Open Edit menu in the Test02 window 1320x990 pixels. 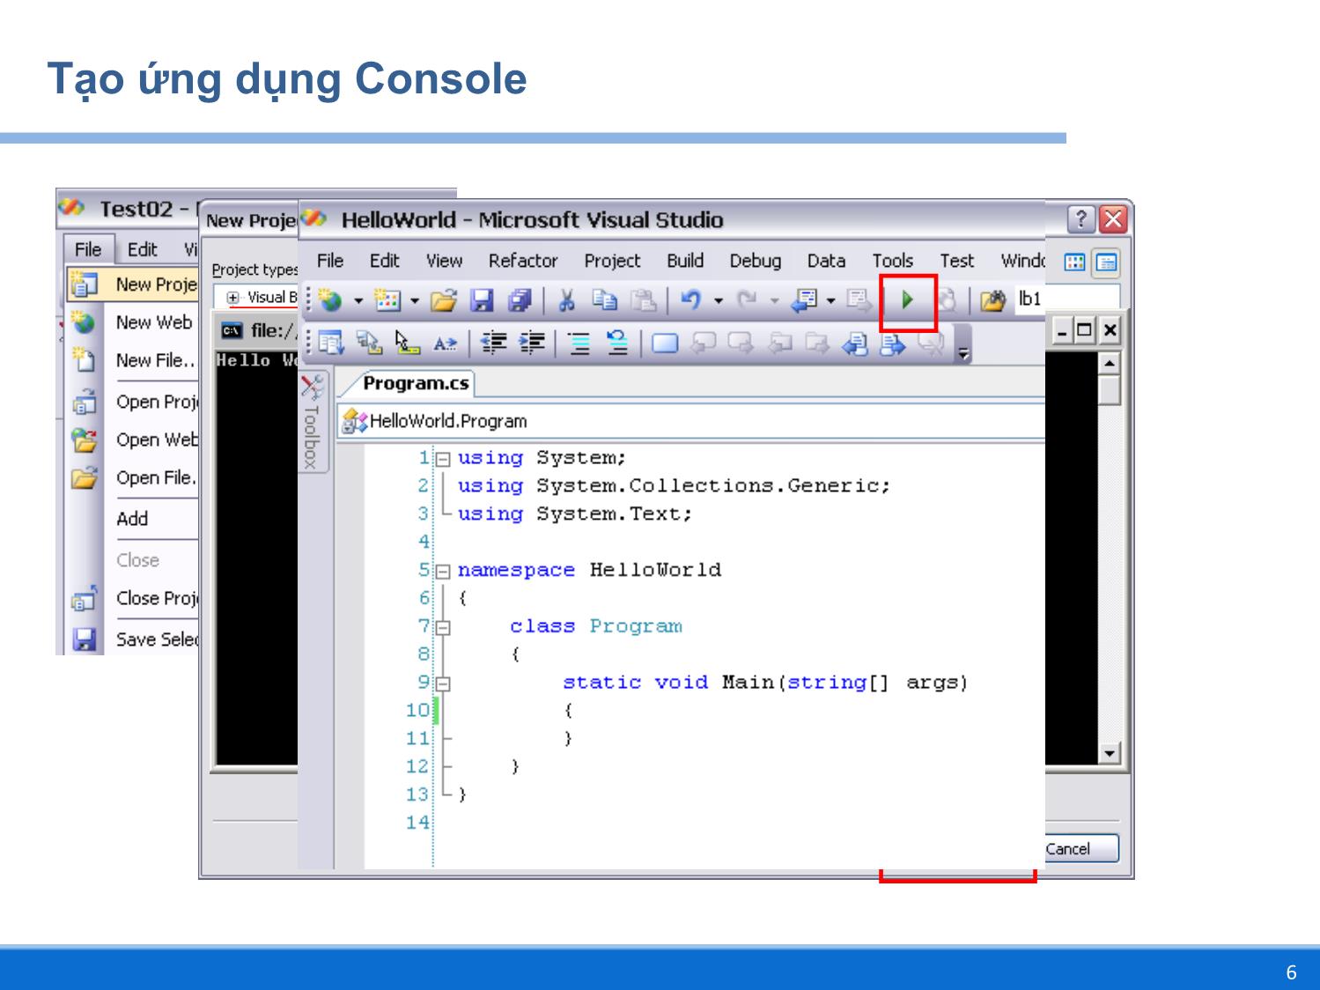click(x=142, y=249)
